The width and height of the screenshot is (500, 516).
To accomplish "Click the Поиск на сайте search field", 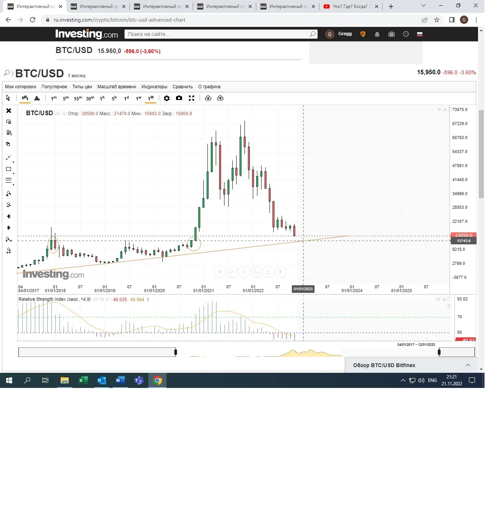I will (221, 34).
